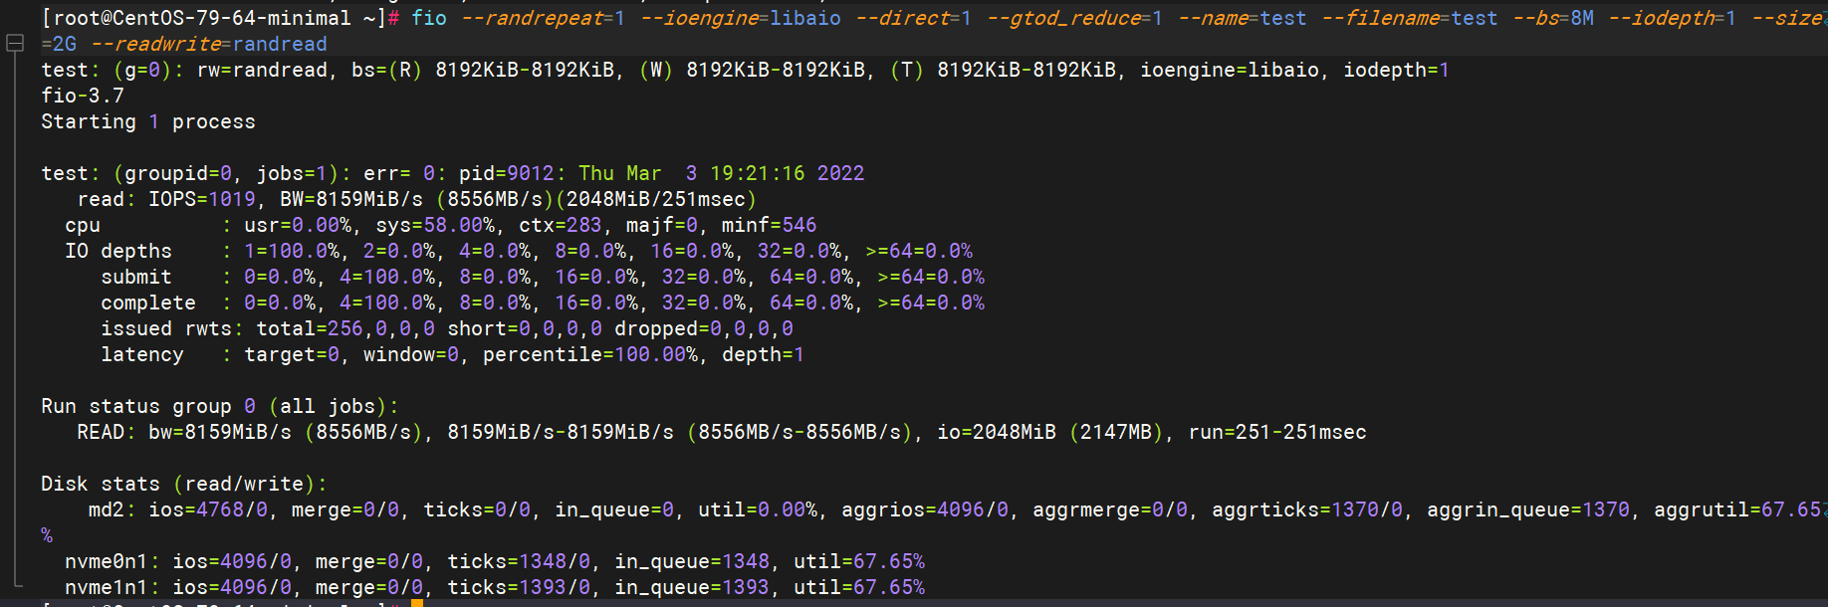Viewport: 1828px width, 607px height.
Task: Click the '--filename=test' argument
Action: (1409, 18)
